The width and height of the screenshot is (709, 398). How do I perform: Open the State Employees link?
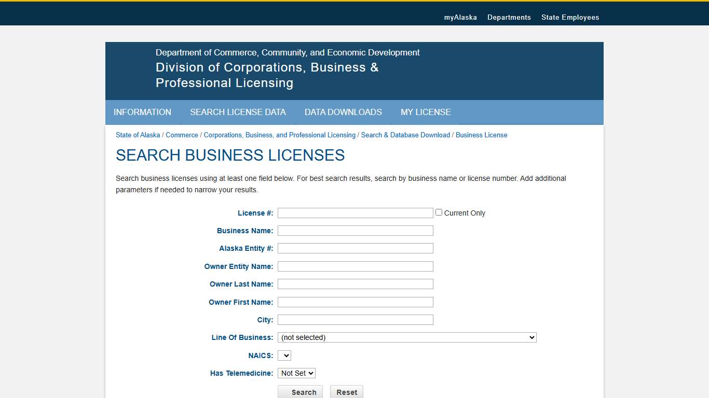[570, 17]
